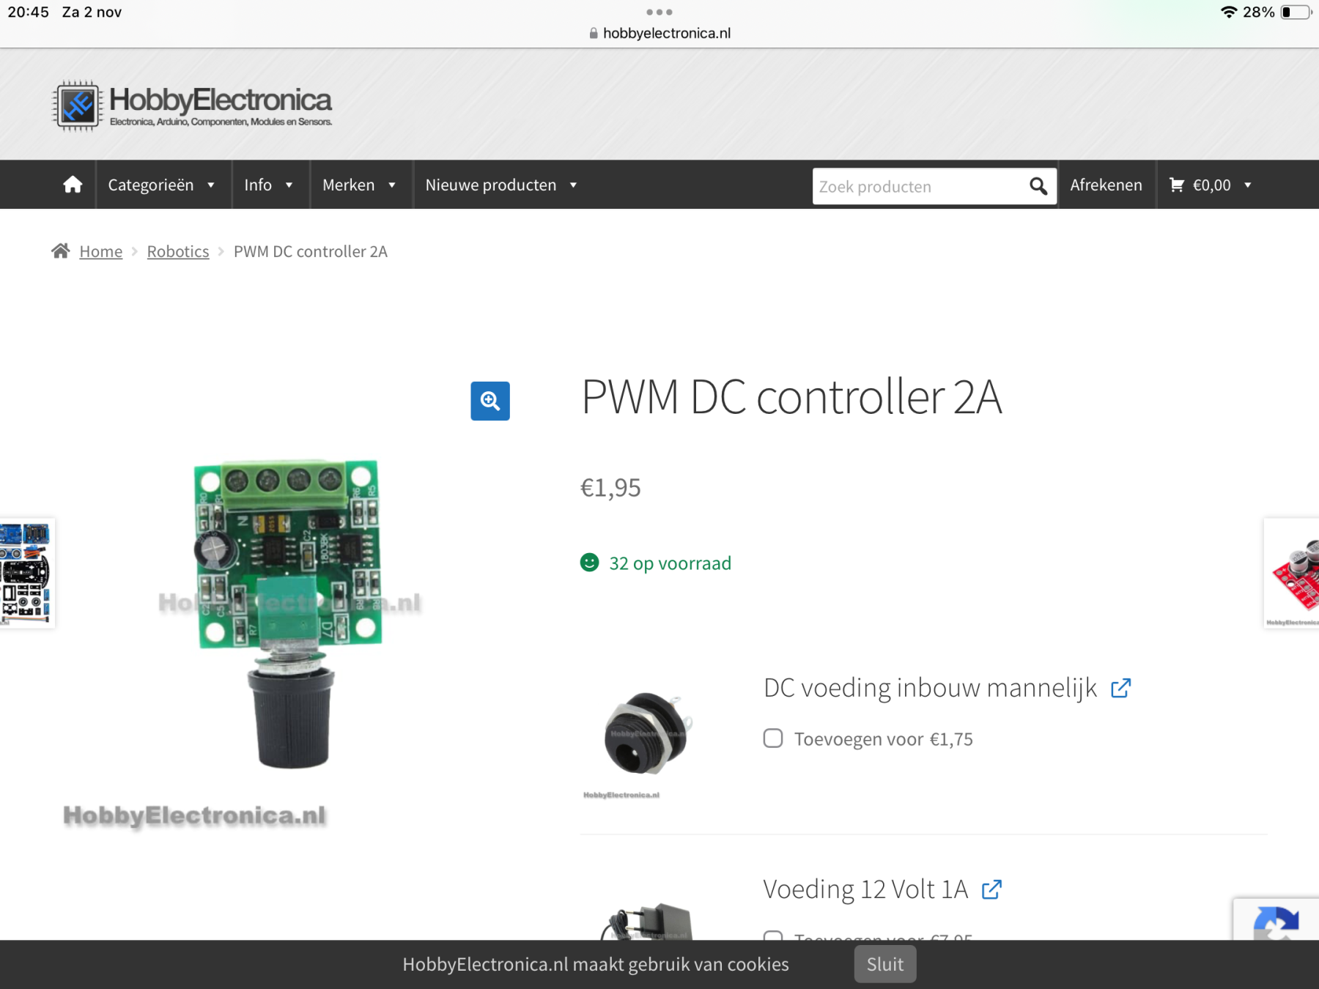Click the reCAPTCHA badge

pos(1276,919)
